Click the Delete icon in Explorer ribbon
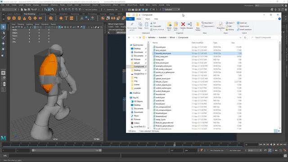The height and width of the screenshot is (162, 288). 183,26
